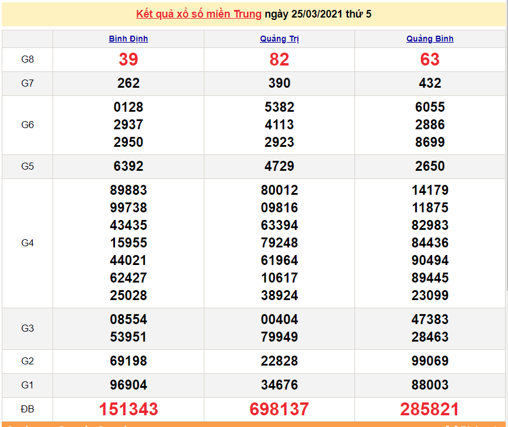
Task: Open the Quảng Bình province link
Action: [x=430, y=39]
